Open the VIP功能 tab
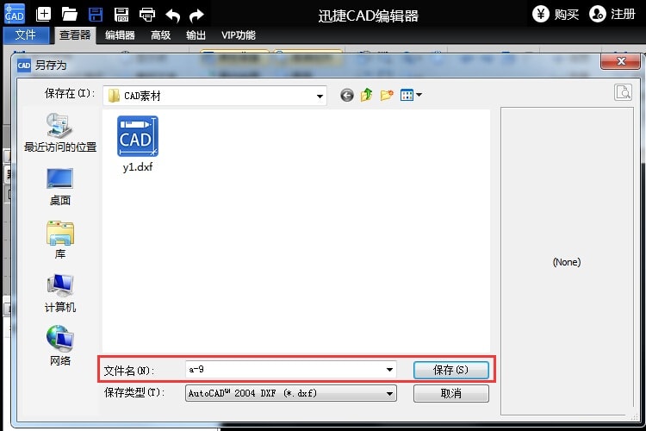The image size is (646, 431). (238, 35)
